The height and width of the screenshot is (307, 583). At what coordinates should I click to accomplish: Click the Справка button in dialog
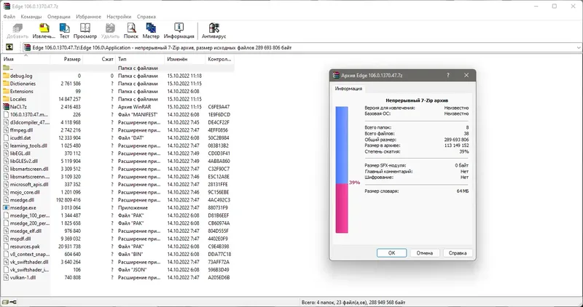tap(458, 252)
